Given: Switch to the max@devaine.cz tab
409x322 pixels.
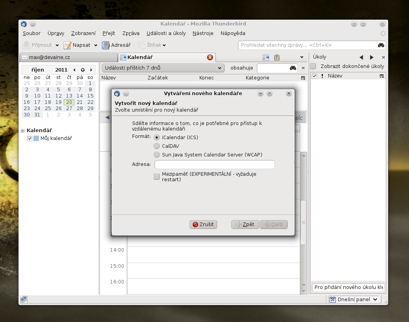Looking at the screenshot, I should 68,57.
